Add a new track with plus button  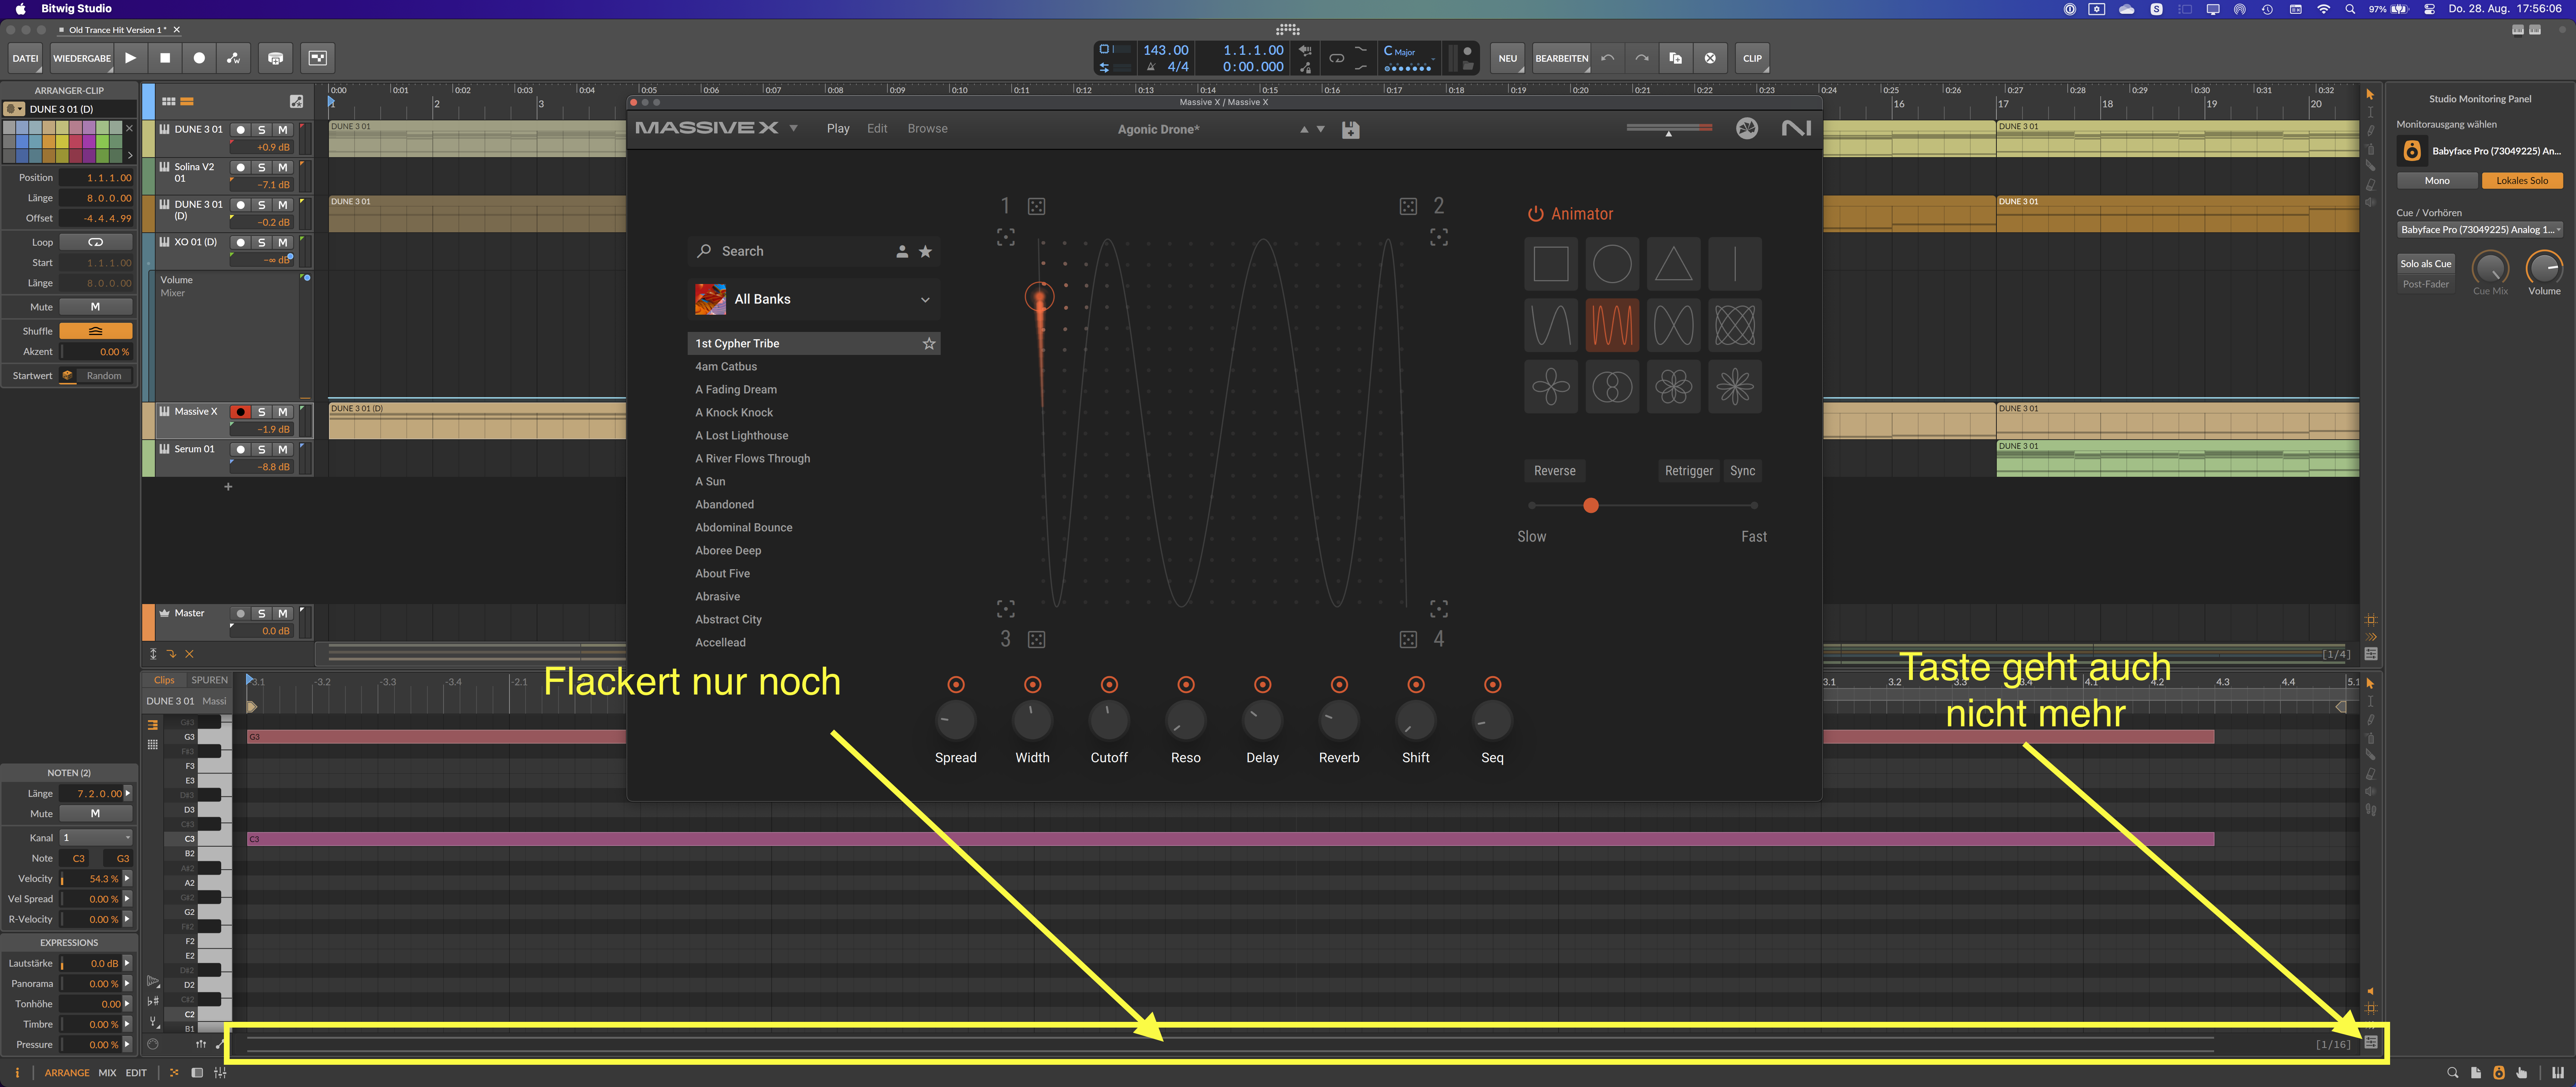coord(228,487)
